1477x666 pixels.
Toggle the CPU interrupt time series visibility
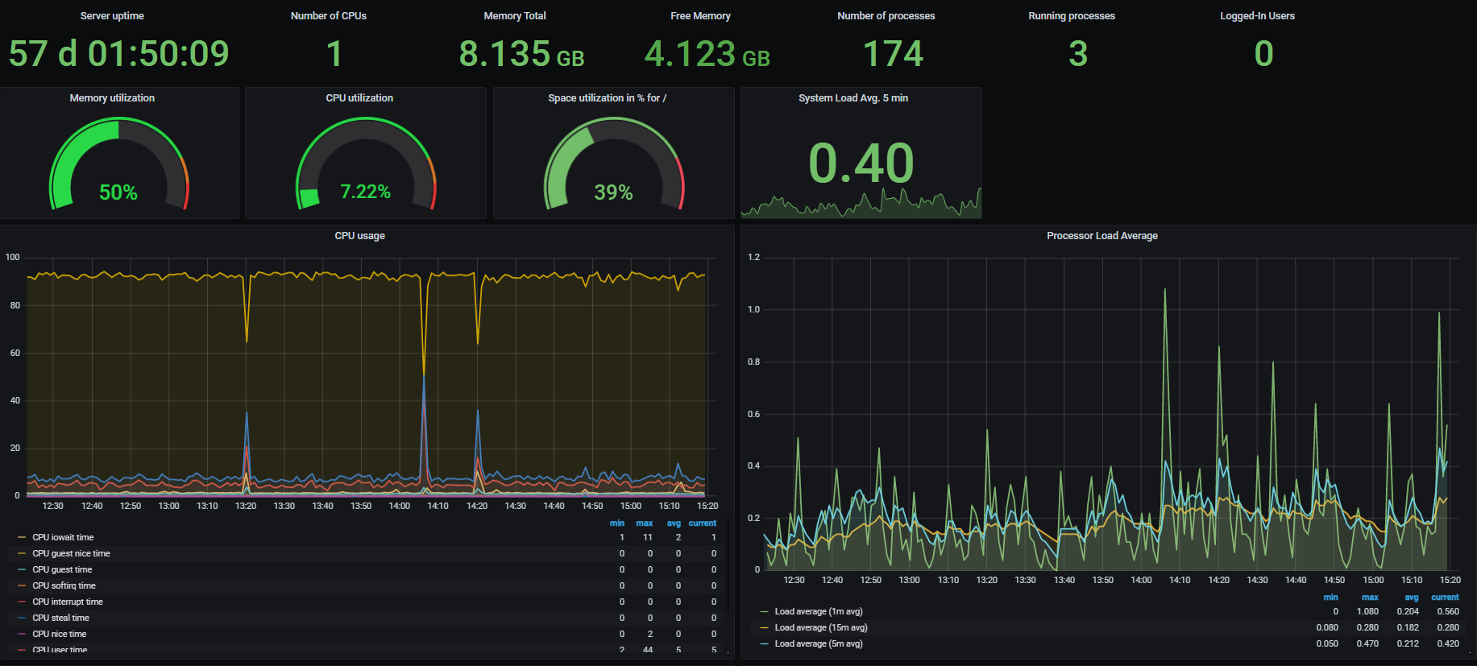(x=67, y=602)
